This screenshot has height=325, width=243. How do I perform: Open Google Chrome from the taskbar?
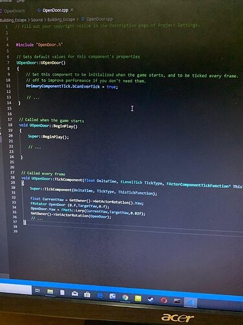[x=125, y=298]
